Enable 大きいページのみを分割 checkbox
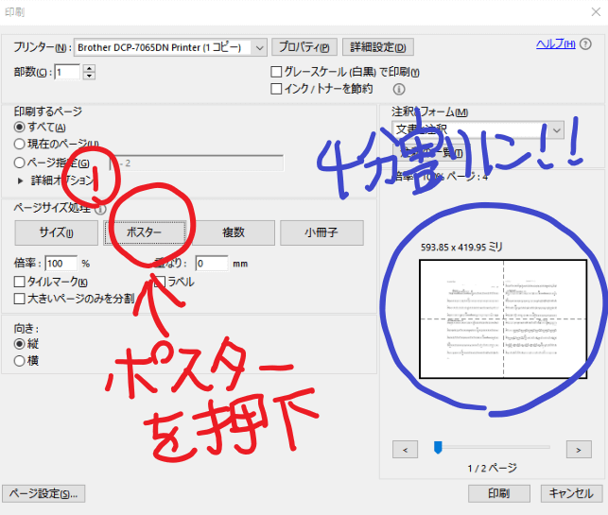The width and height of the screenshot is (608, 515). point(20,299)
